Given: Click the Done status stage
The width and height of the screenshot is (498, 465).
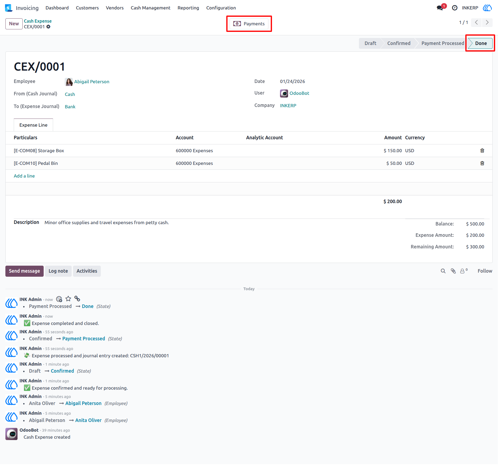Looking at the screenshot, I should point(481,43).
